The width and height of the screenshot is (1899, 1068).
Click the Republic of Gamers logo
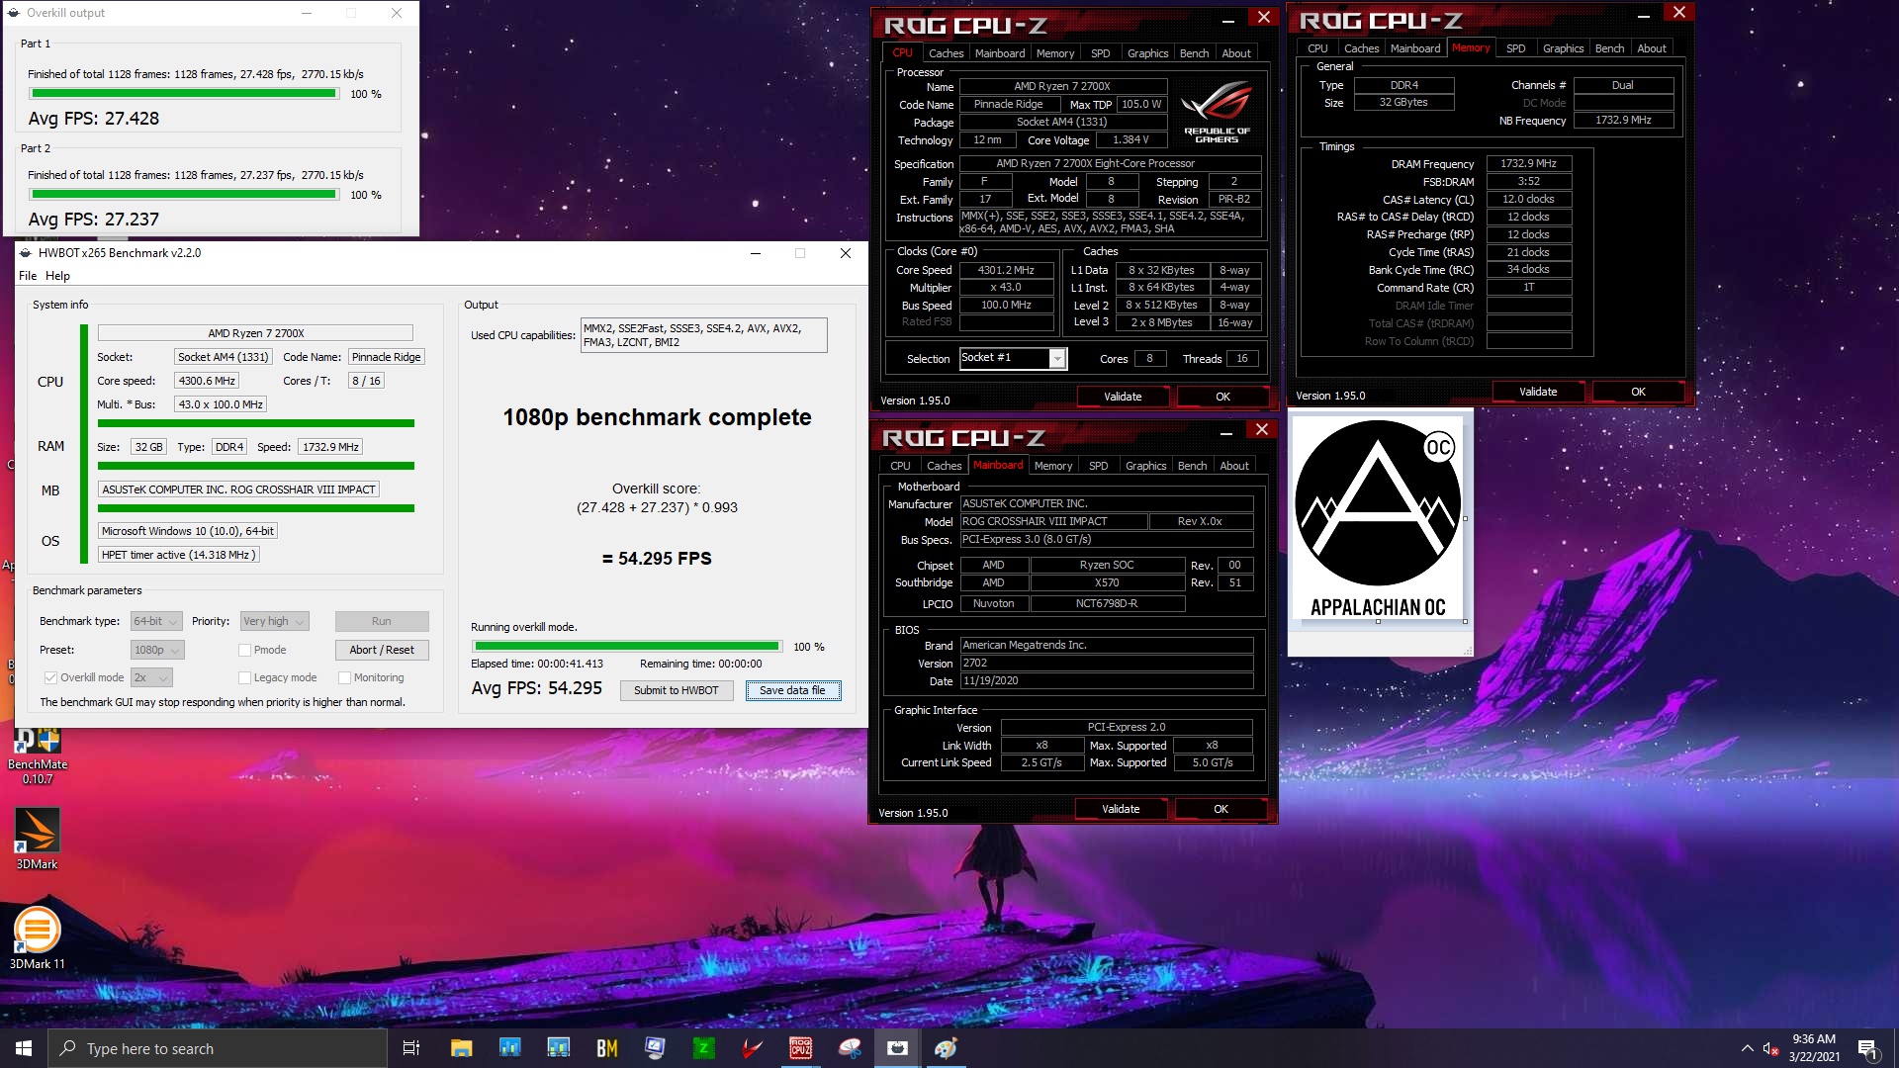[1218, 113]
